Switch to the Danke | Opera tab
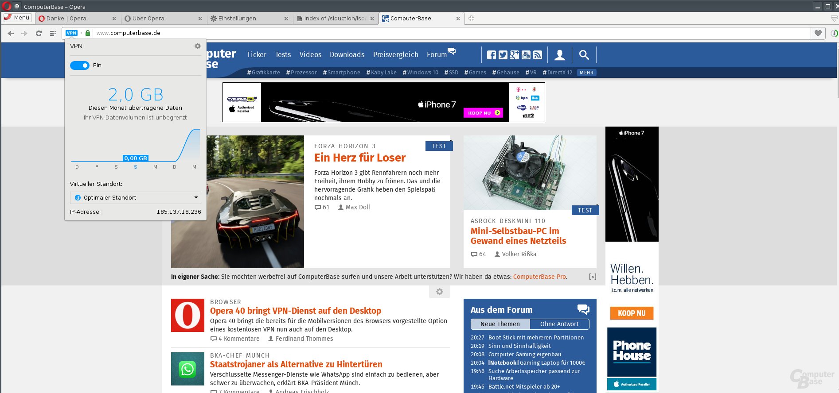The width and height of the screenshot is (839, 393). pos(78,19)
